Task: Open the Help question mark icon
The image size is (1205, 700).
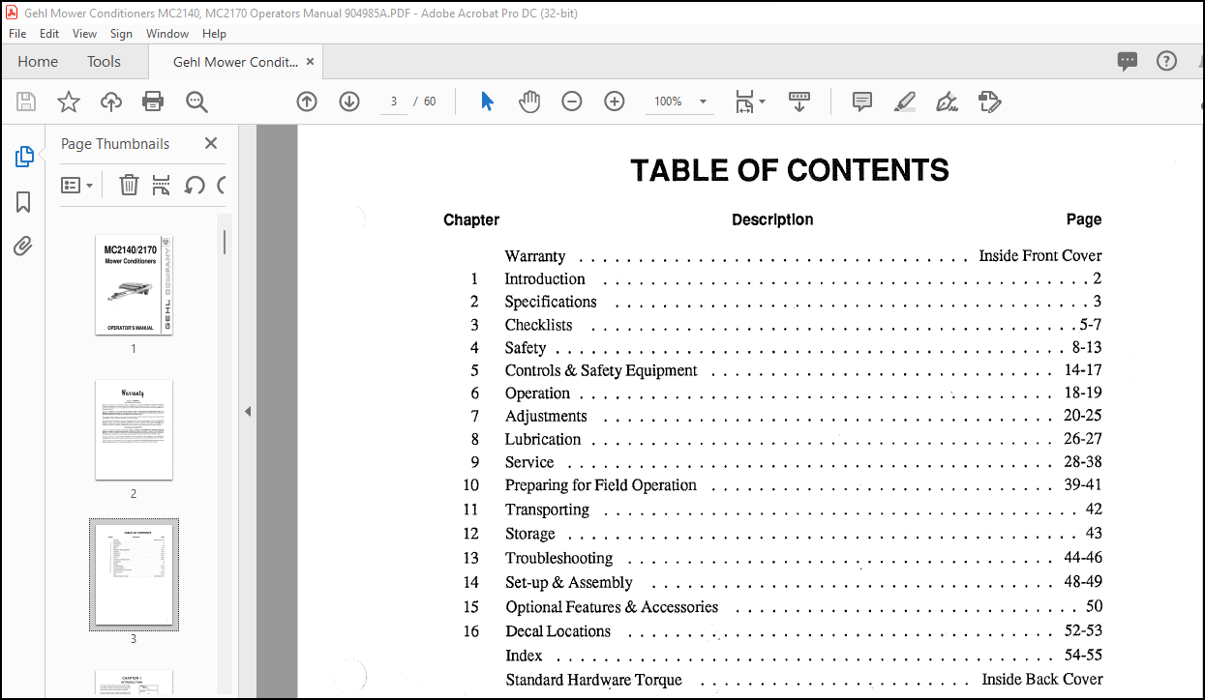Action: pyautogui.click(x=1167, y=61)
